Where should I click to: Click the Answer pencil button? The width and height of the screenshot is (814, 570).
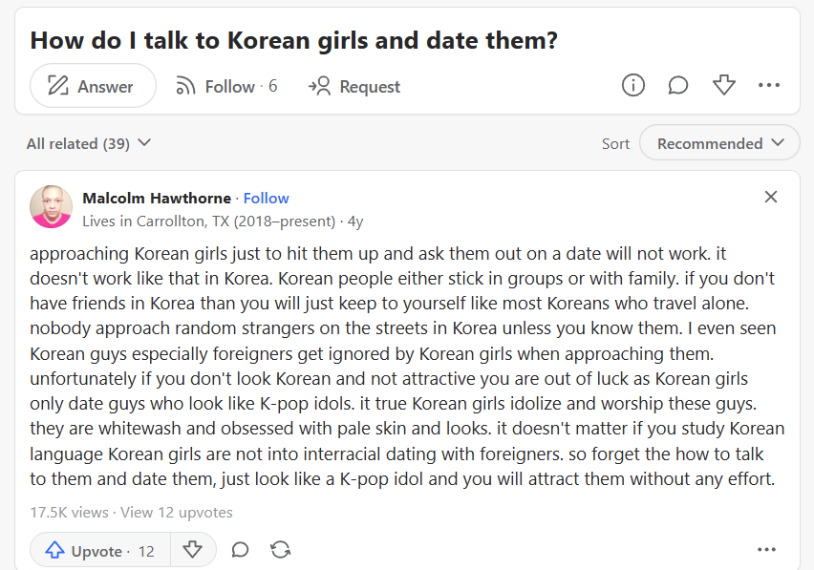tap(93, 86)
